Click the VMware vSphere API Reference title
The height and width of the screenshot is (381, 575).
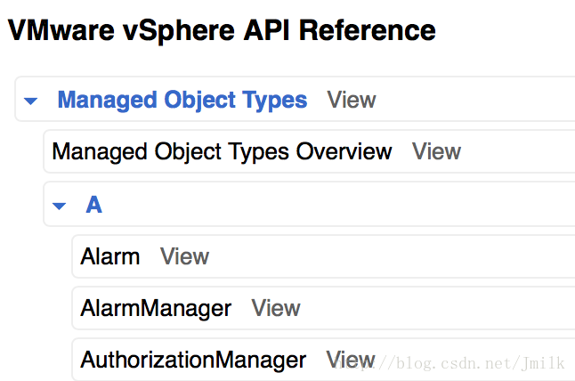[222, 31]
